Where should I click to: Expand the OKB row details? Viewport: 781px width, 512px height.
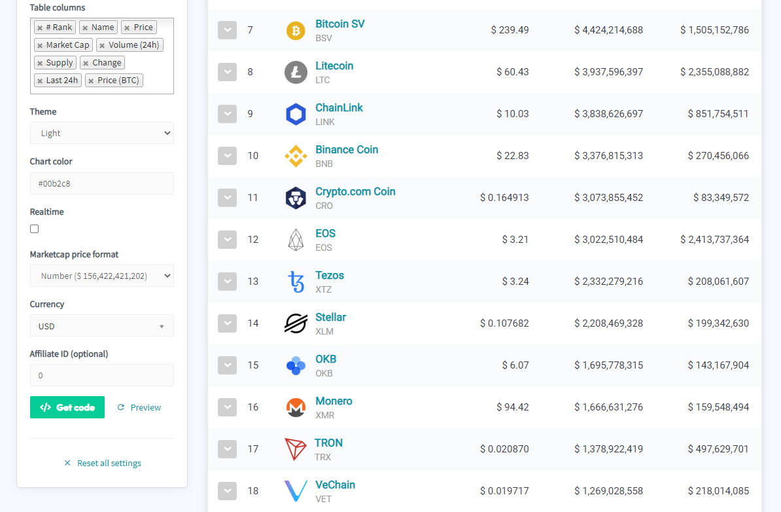click(x=227, y=365)
